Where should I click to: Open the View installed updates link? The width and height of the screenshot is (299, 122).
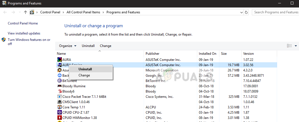[24, 33]
